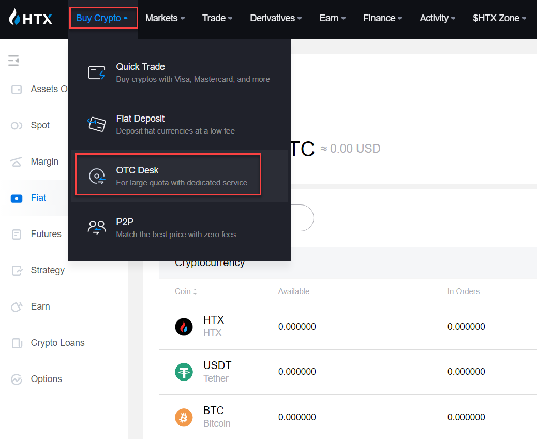This screenshot has width=537, height=439.
Task: Select Quick Trade menu entry
Action: click(180, 72)
